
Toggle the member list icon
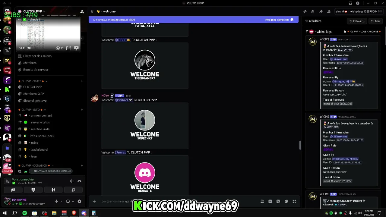point(329,11)
